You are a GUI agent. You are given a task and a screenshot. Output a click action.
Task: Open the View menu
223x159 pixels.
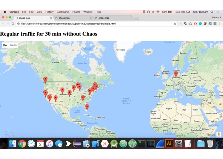tap(39, 12)
